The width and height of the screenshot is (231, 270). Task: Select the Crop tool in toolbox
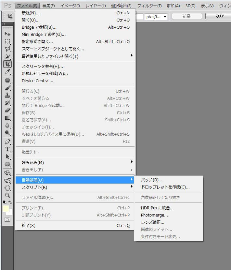[7, 64]
